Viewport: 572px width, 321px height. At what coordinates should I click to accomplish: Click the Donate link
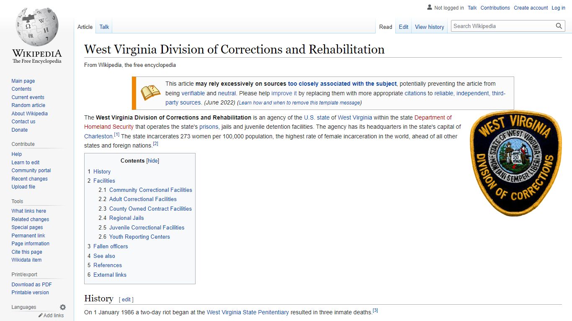[x=20, y=130]
